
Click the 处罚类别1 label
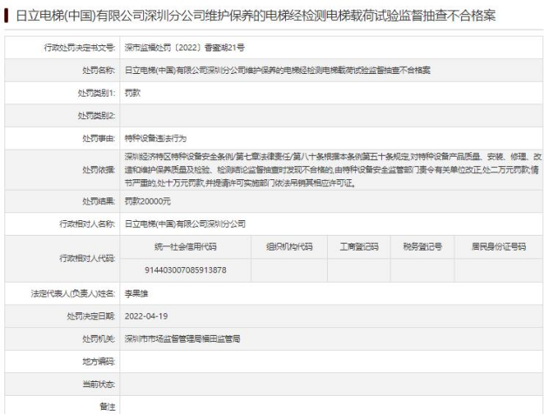point(96,93)
